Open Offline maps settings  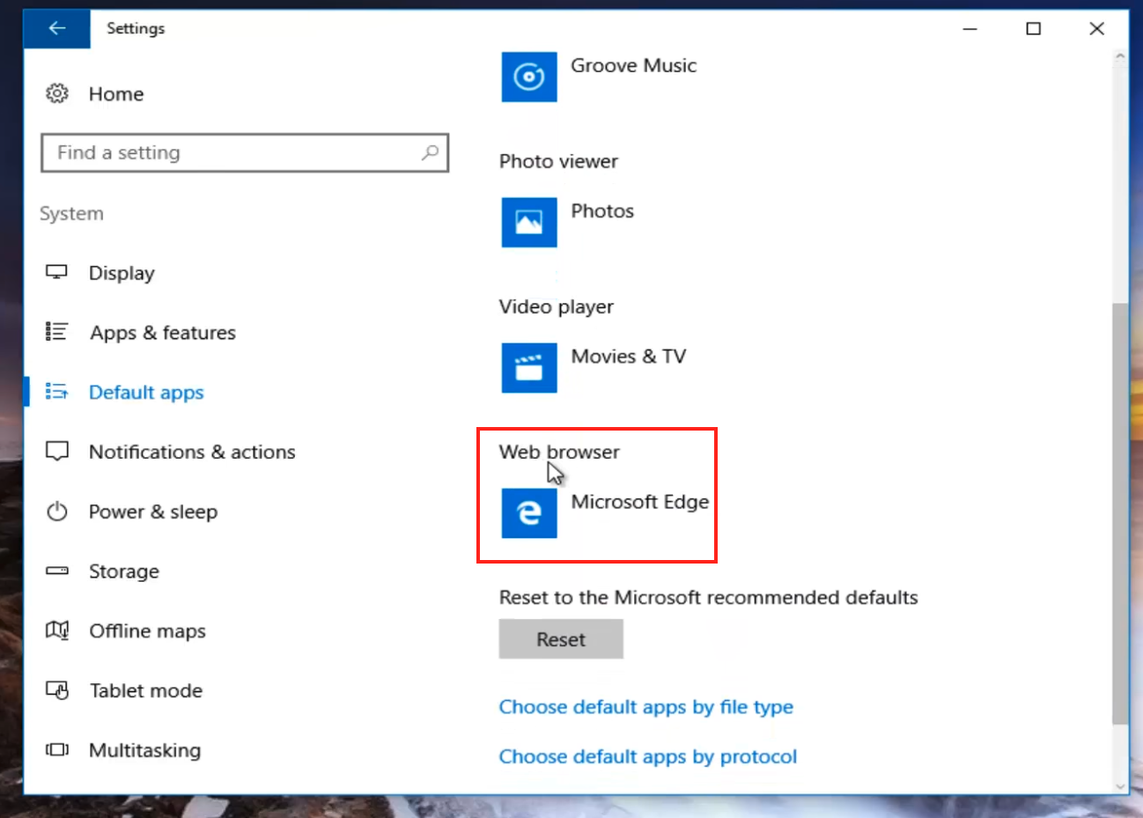coord(147,631)
